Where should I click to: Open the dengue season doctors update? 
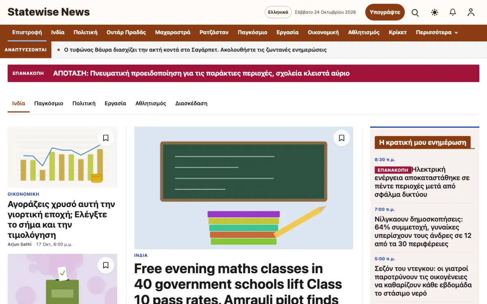[423, 281]
